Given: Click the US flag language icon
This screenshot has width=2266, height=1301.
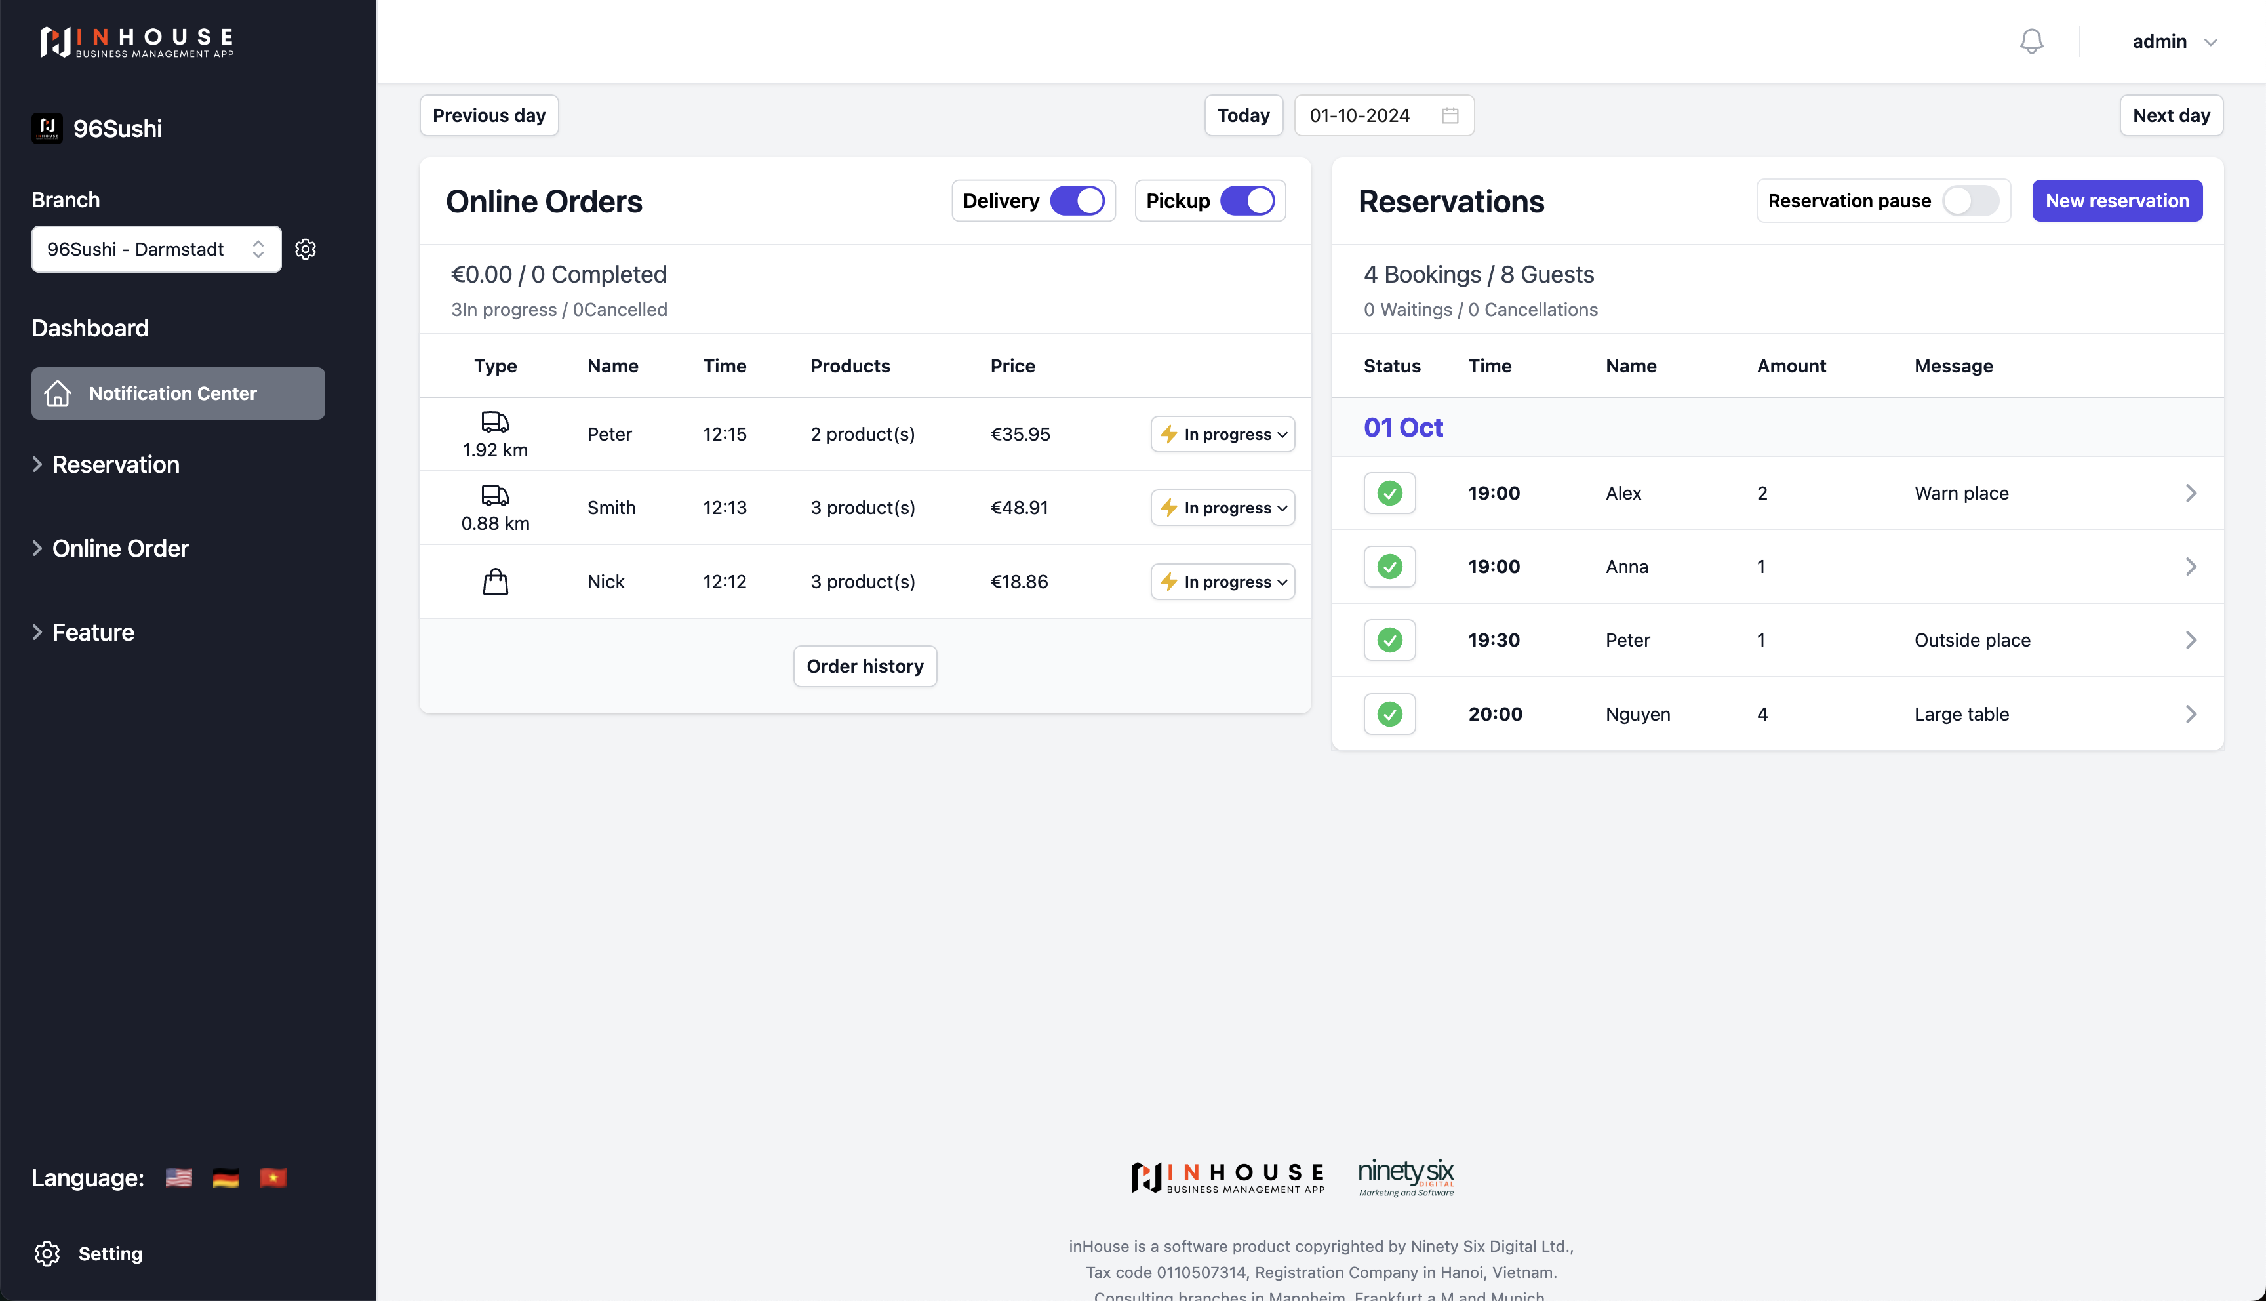Looking at the screenshot, I should (178, 1178).
